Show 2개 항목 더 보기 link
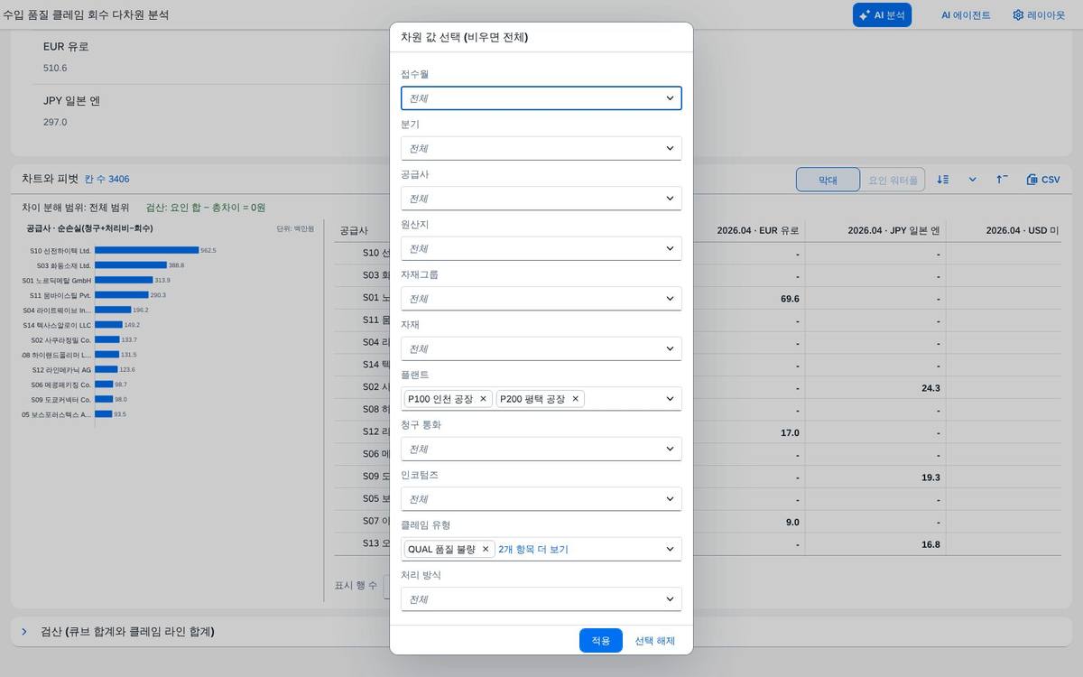Screen dimensions: 1083x677 point(533,549)
